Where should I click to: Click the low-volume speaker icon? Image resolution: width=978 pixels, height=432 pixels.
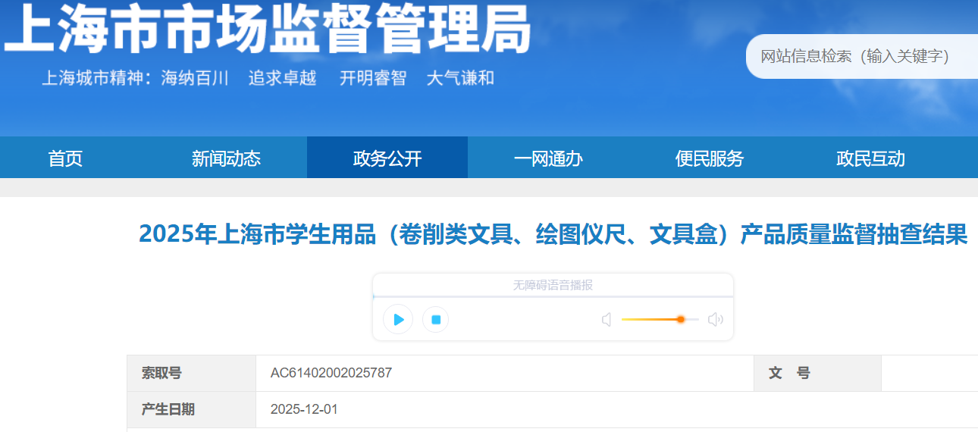(607, 320)
